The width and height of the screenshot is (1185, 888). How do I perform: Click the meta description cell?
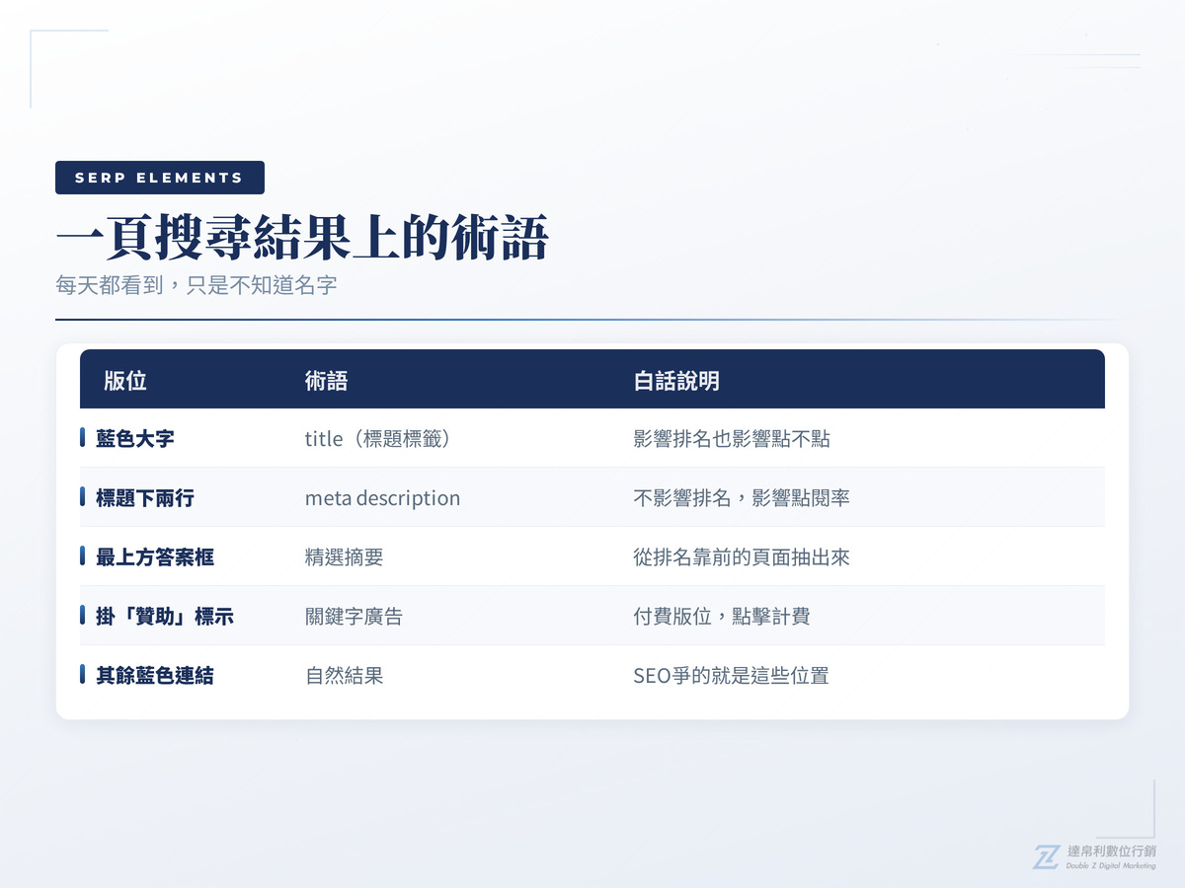click(x=382, y=498)
